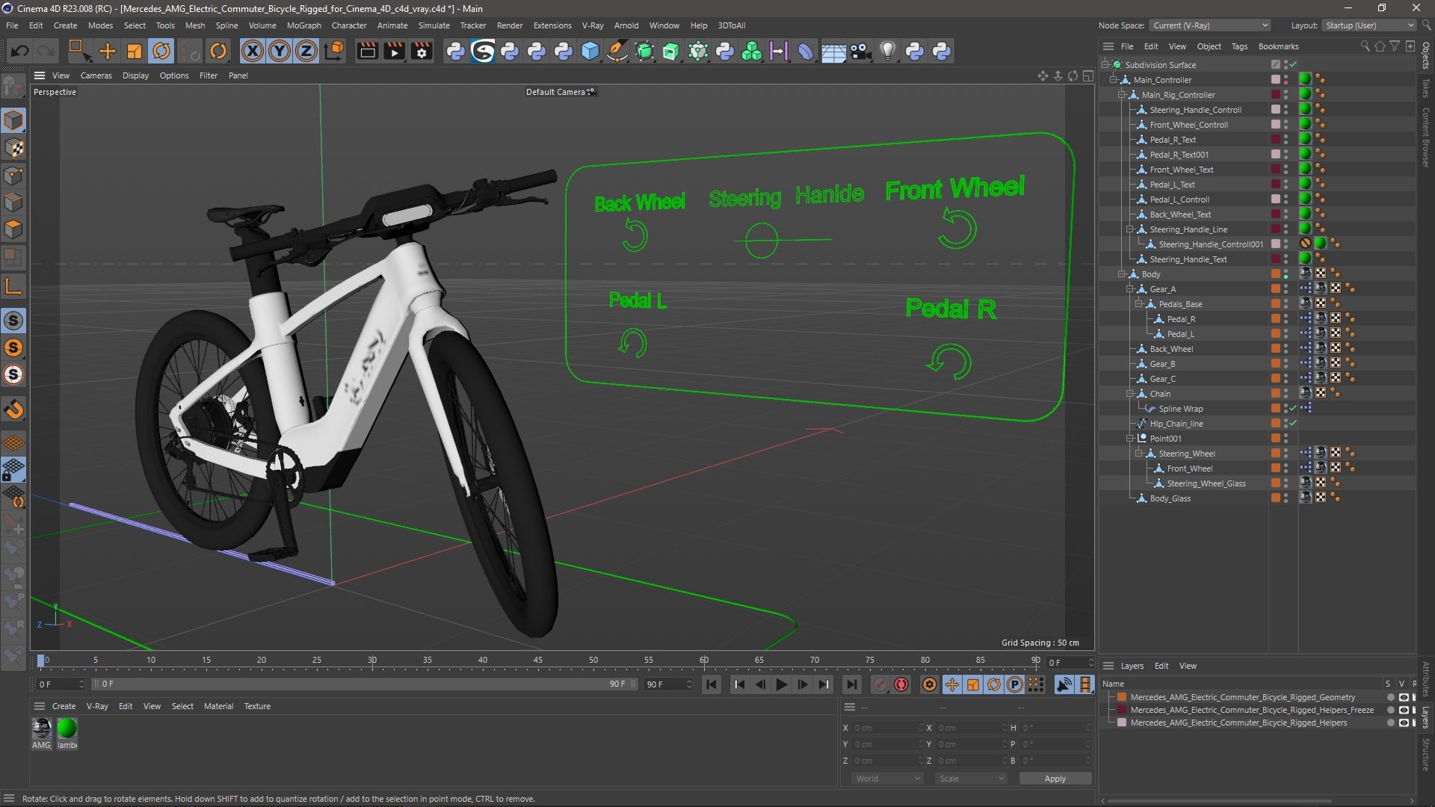The height and width of the screenshot is (807, 1435).
Task: Click Make Editable tool in left sidebar
Action: click(13, 87)
